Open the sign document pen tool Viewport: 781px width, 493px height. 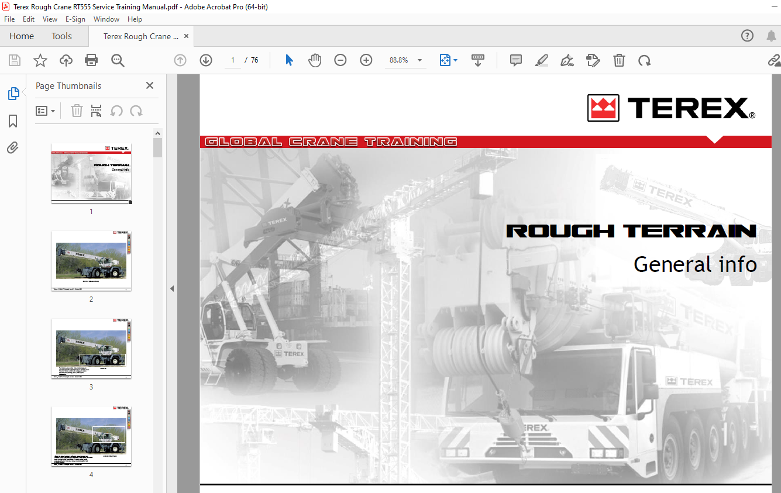click(x=567, y=60)
